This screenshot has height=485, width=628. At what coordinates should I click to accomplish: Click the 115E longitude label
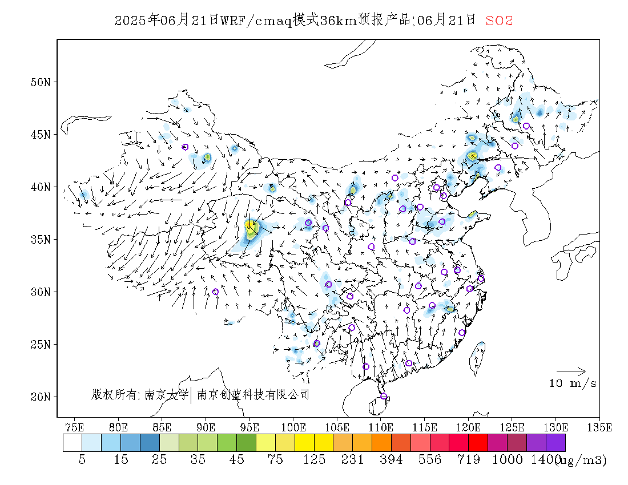pyautogui.click(x=425, y=428)
